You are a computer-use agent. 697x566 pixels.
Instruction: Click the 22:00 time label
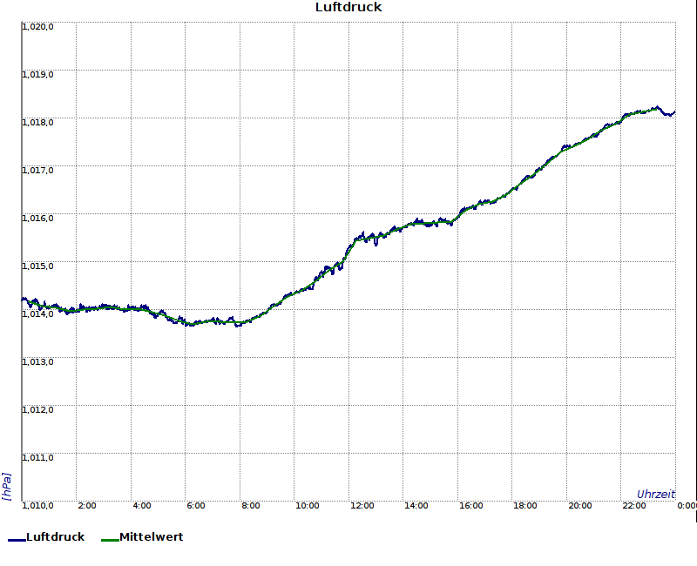coord(634,506)
